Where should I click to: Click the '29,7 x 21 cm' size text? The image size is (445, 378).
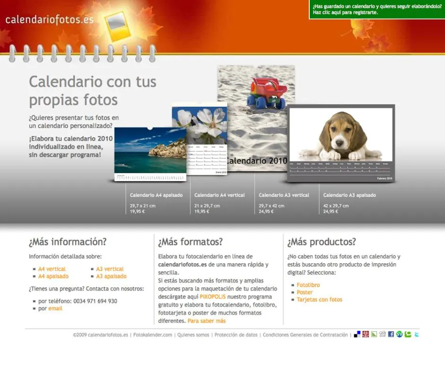click(x=143, y=206)
